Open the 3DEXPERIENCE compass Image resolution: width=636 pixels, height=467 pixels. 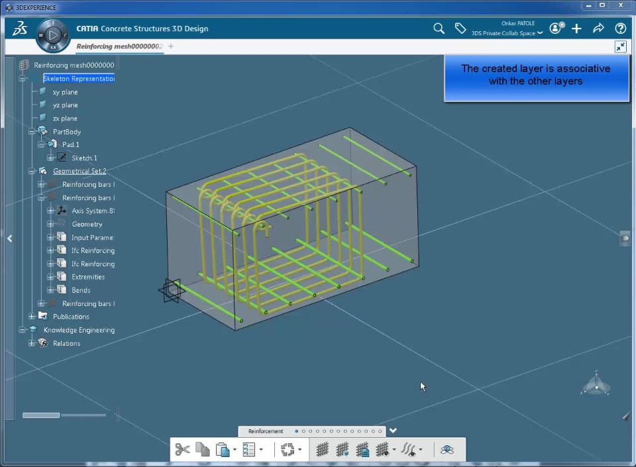[x=53, y=36]
